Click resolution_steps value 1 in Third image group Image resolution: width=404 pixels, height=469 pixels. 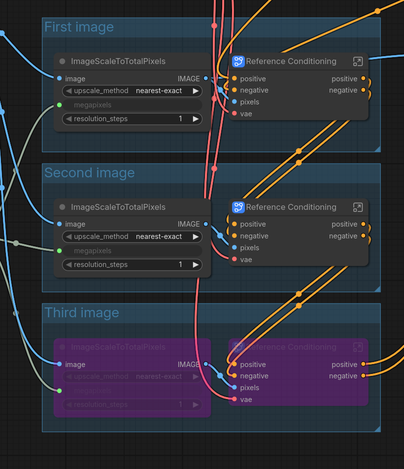click(180, 404)
